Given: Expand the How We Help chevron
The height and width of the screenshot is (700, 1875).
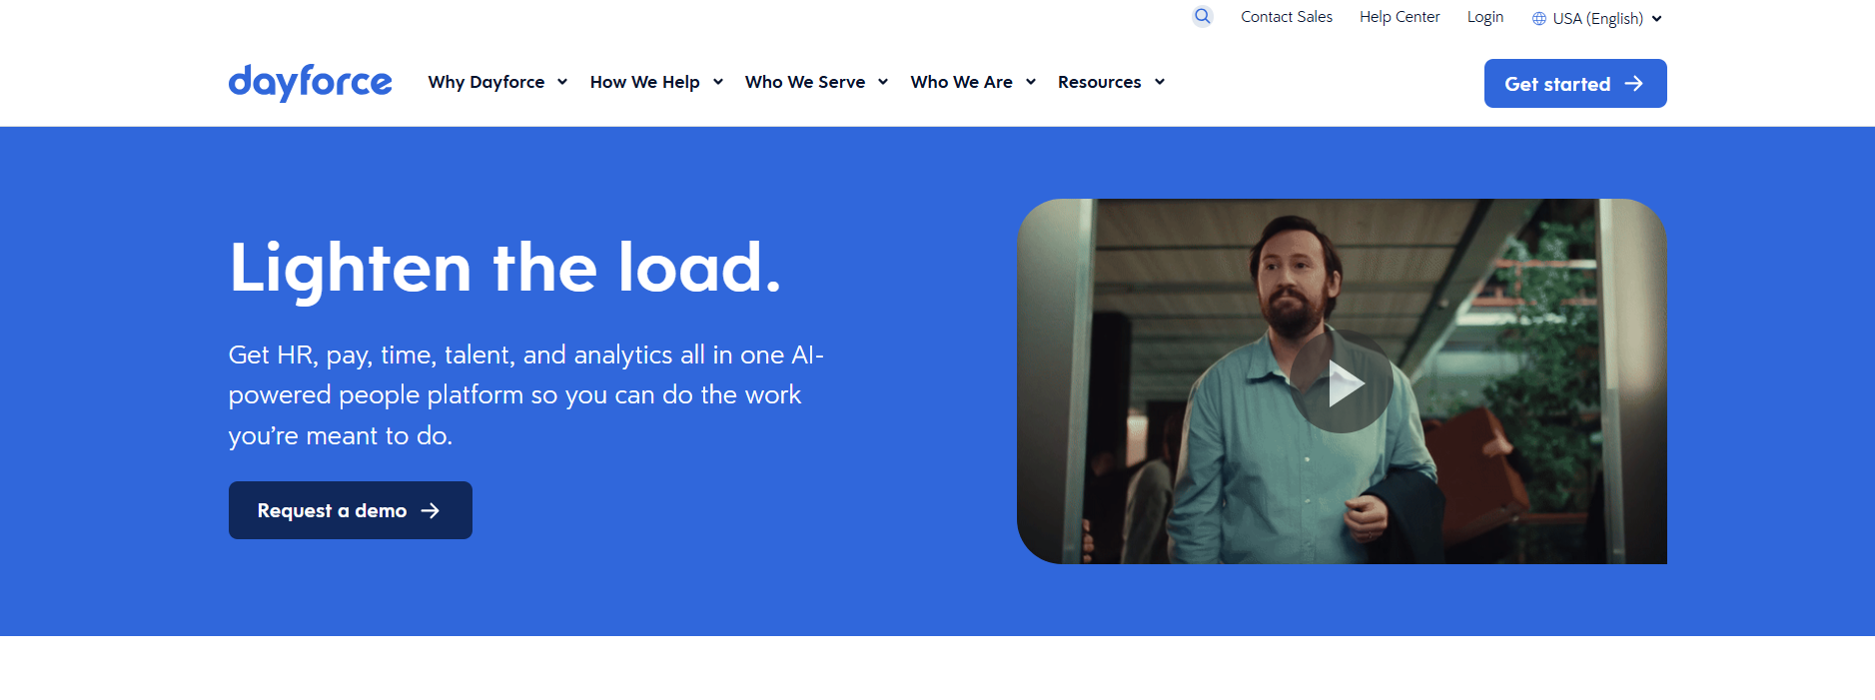Looking at the screenshot, I should pos(718,82).
